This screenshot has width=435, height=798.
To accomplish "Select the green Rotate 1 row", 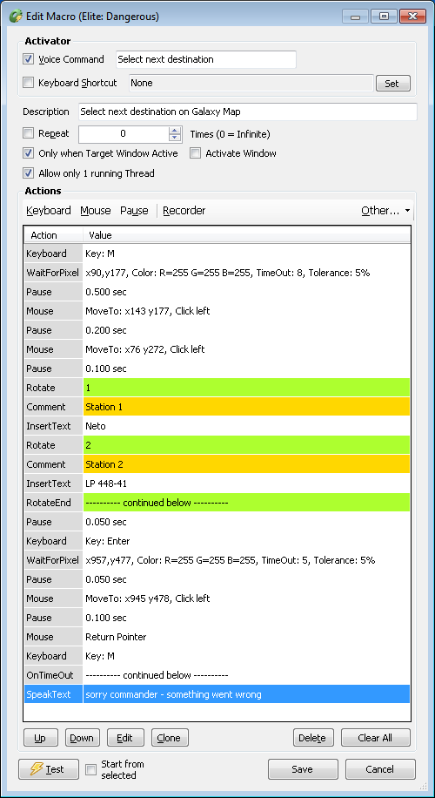I will [217, 388].
